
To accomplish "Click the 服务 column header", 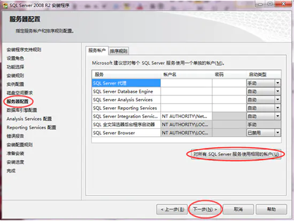I will [126, 75].
